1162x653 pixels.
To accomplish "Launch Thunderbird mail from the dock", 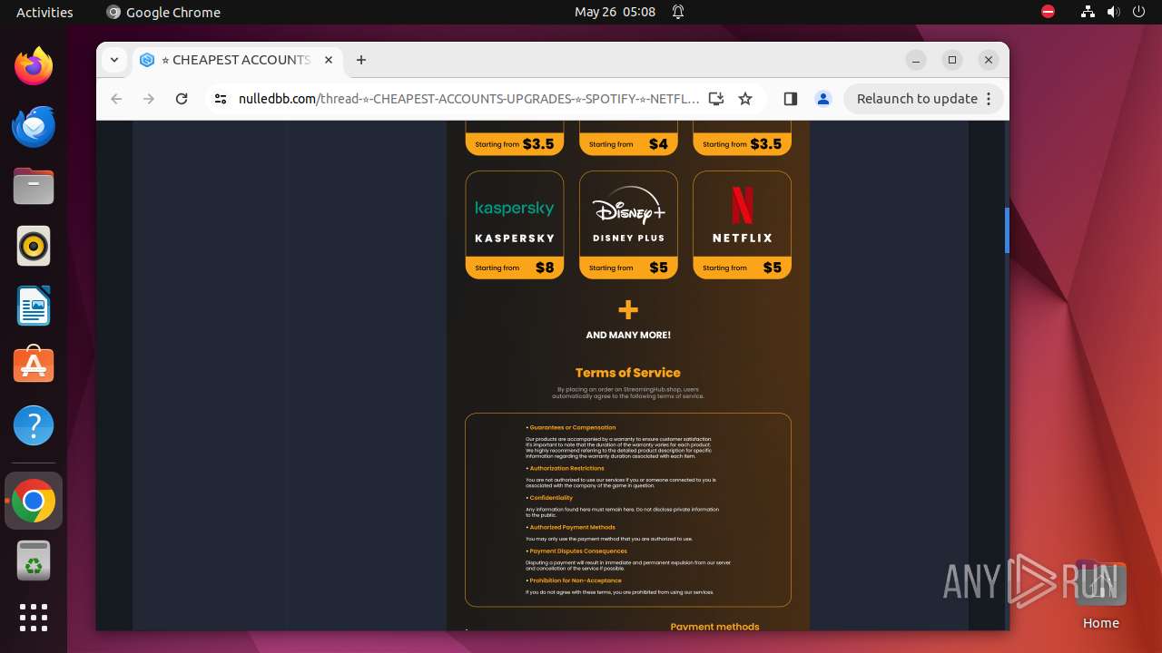I will pos(34,126).
